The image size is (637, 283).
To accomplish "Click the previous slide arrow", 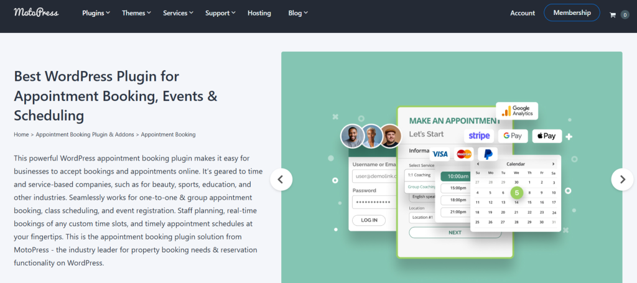I will tap(281, 180).
